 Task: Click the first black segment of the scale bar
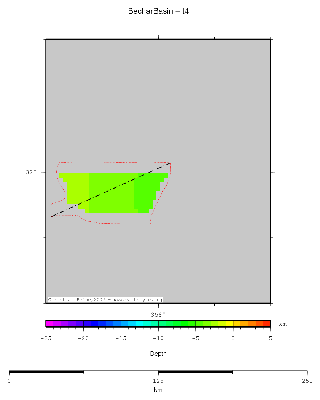pos(46,372)
